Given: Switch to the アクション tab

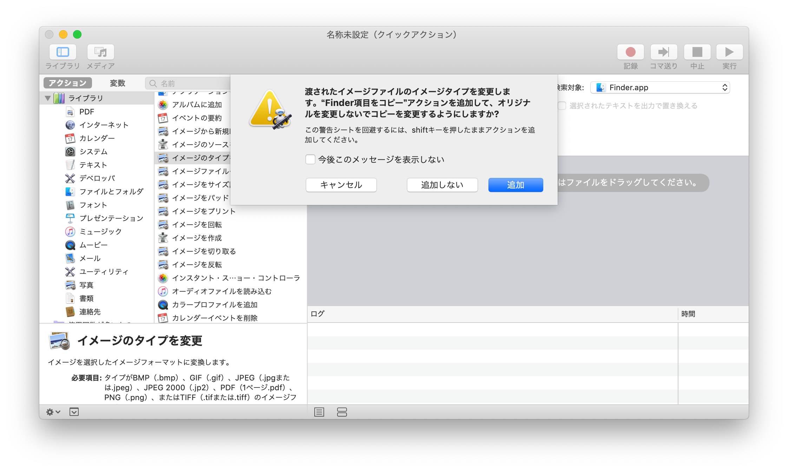Looking at the screenshot, I should (68, 83).
